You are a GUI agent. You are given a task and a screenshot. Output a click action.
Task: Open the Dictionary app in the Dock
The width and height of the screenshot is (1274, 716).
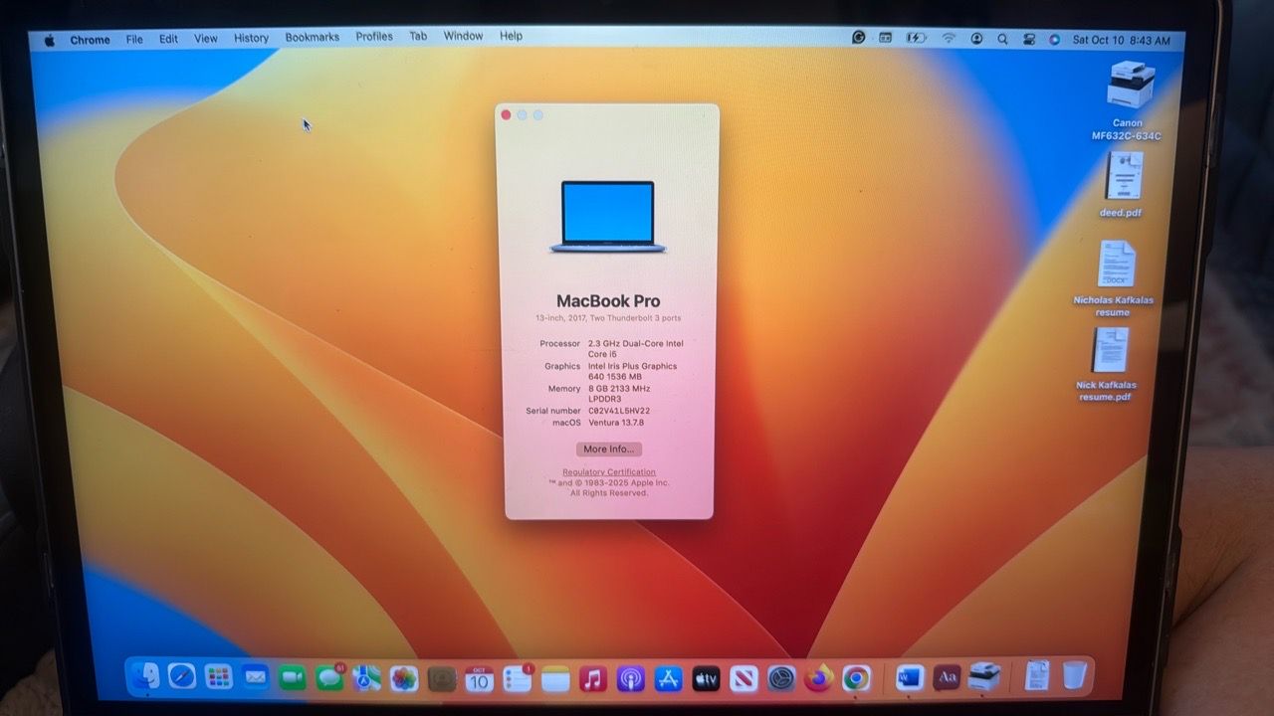click(947, 677)
